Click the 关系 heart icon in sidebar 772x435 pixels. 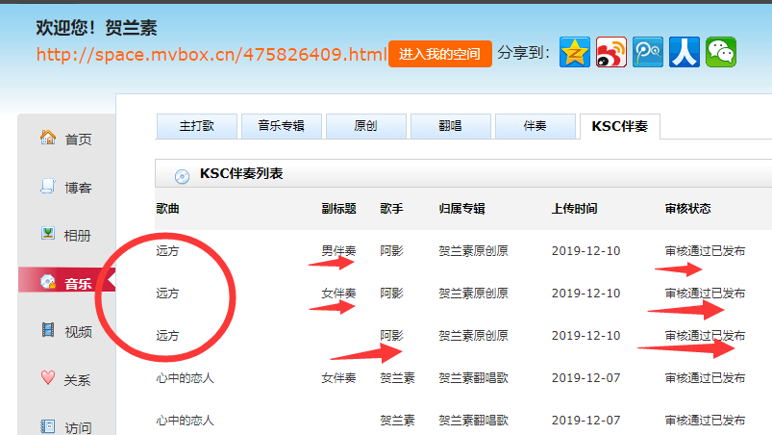coord(47,378)
